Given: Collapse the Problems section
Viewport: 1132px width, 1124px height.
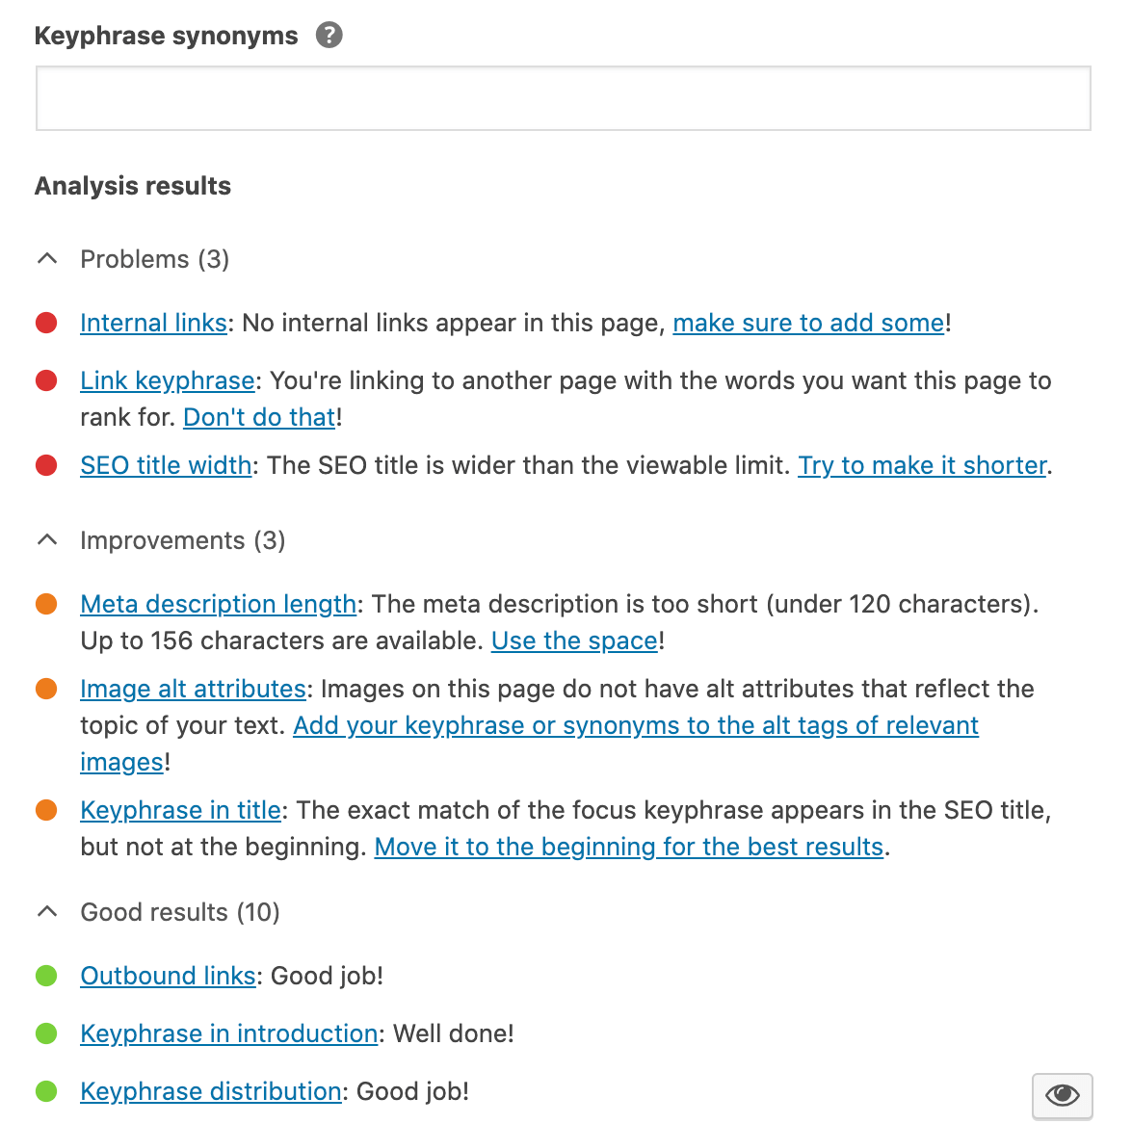Looking at the screenshot, I should [46, 258].
